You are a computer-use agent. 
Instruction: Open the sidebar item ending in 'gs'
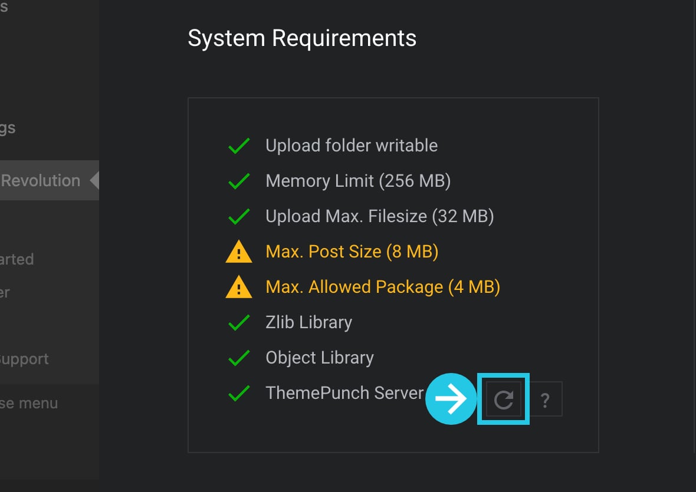(8, 128)
